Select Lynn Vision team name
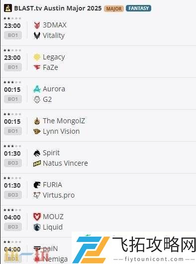Screen dimensions: 196x264 61,131
